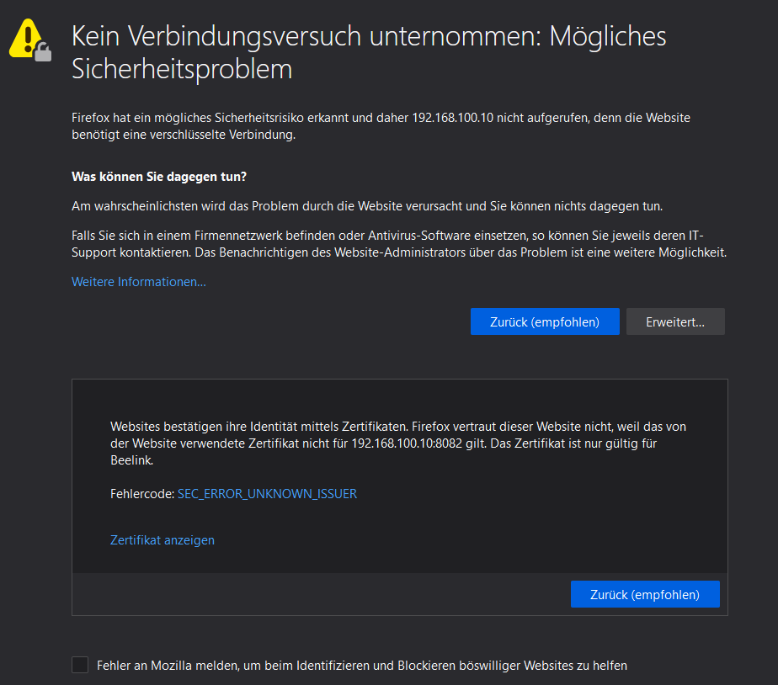Click the gray padlock badge on the warning icon
Screen dimensions: 778x685
tap(43, 53)
